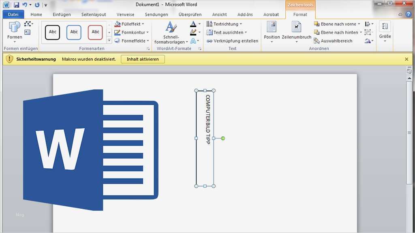Click the align objects icon

(367, 24)
